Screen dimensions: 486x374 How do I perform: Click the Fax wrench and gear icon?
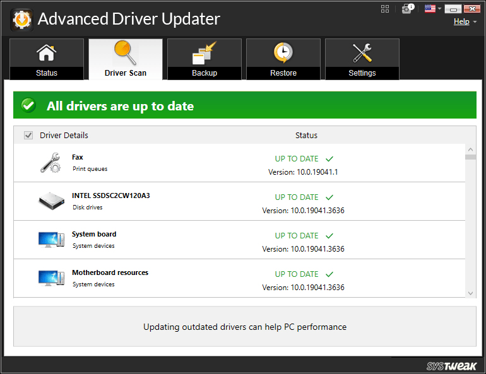pyautogui.click(x=50, y=163)
